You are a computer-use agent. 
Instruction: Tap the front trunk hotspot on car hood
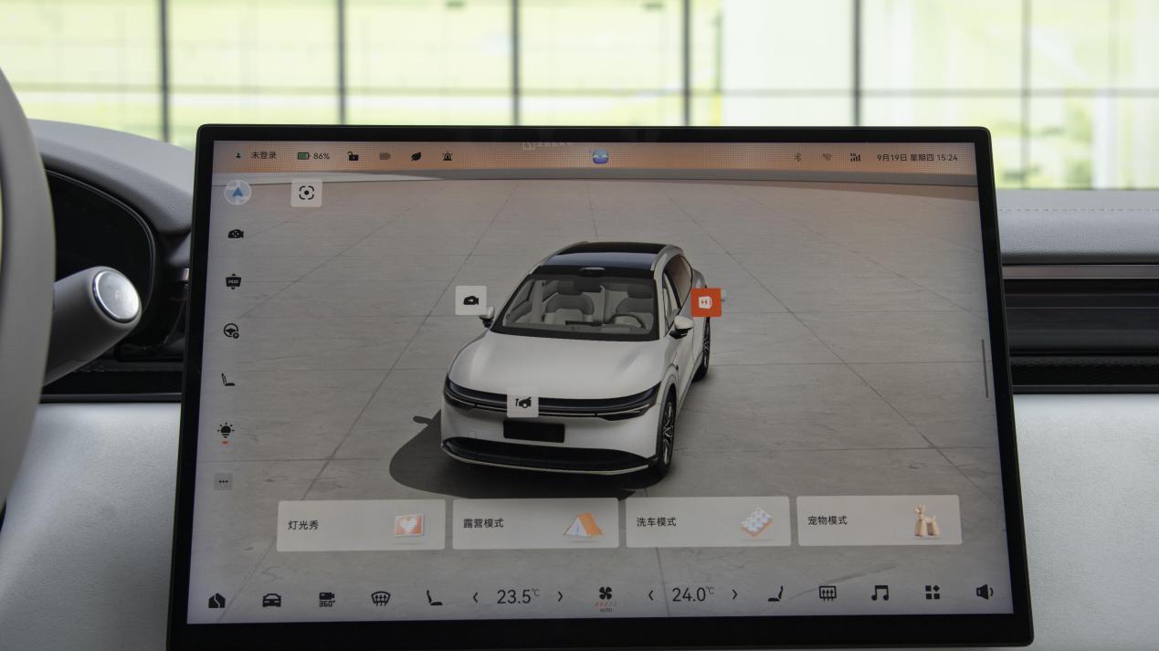[522, 402]
